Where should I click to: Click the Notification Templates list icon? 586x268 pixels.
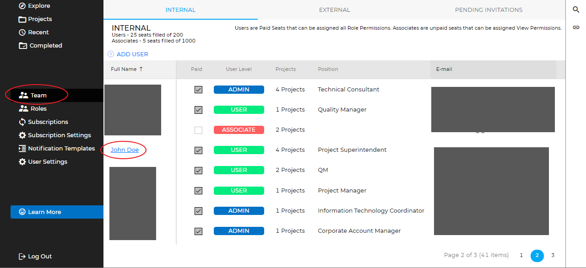22,149
